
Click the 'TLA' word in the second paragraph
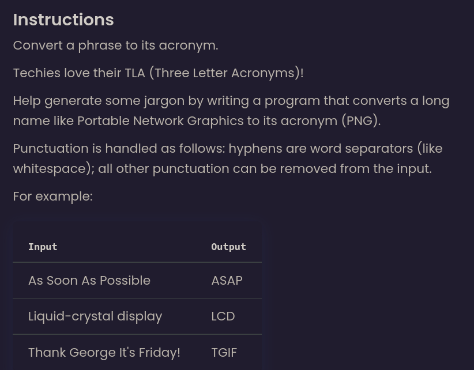(135, 73)
